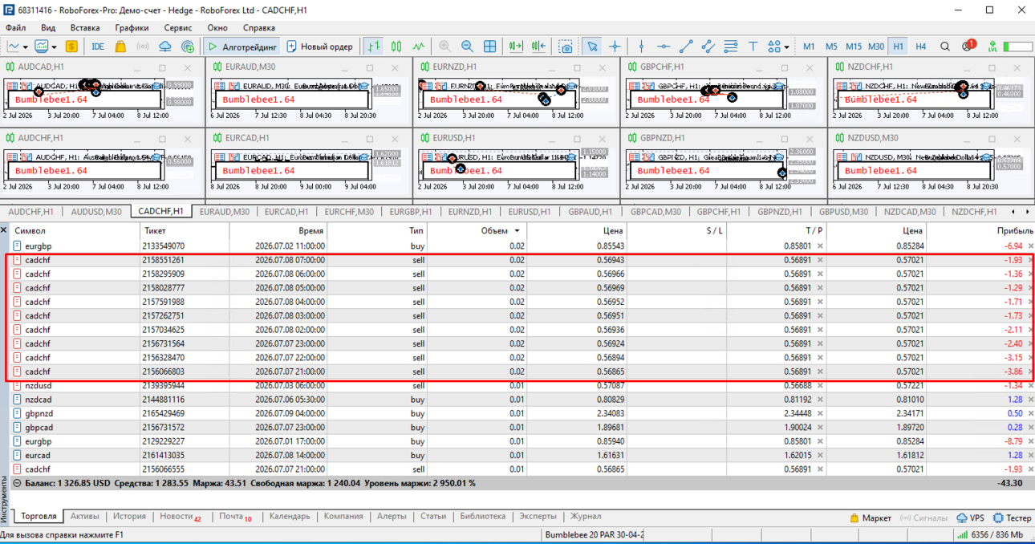Switch timeframe to M30
1035x544 pixels.
point(876,47)
